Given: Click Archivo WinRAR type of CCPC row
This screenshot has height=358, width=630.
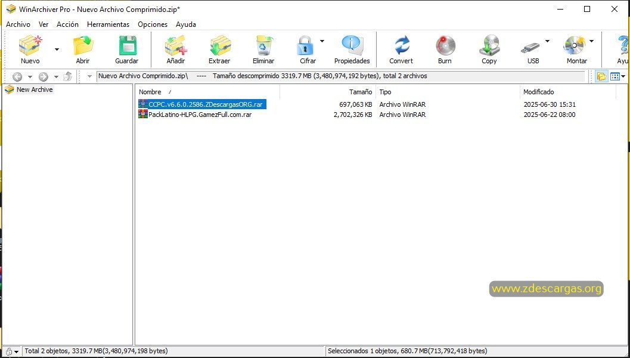Looking at the screenshot, I should click(x=402, y=104).
